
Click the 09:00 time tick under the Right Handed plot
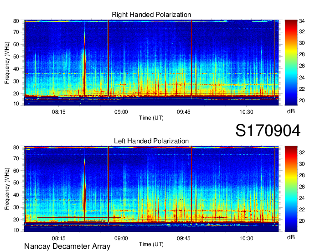point(121,112)
